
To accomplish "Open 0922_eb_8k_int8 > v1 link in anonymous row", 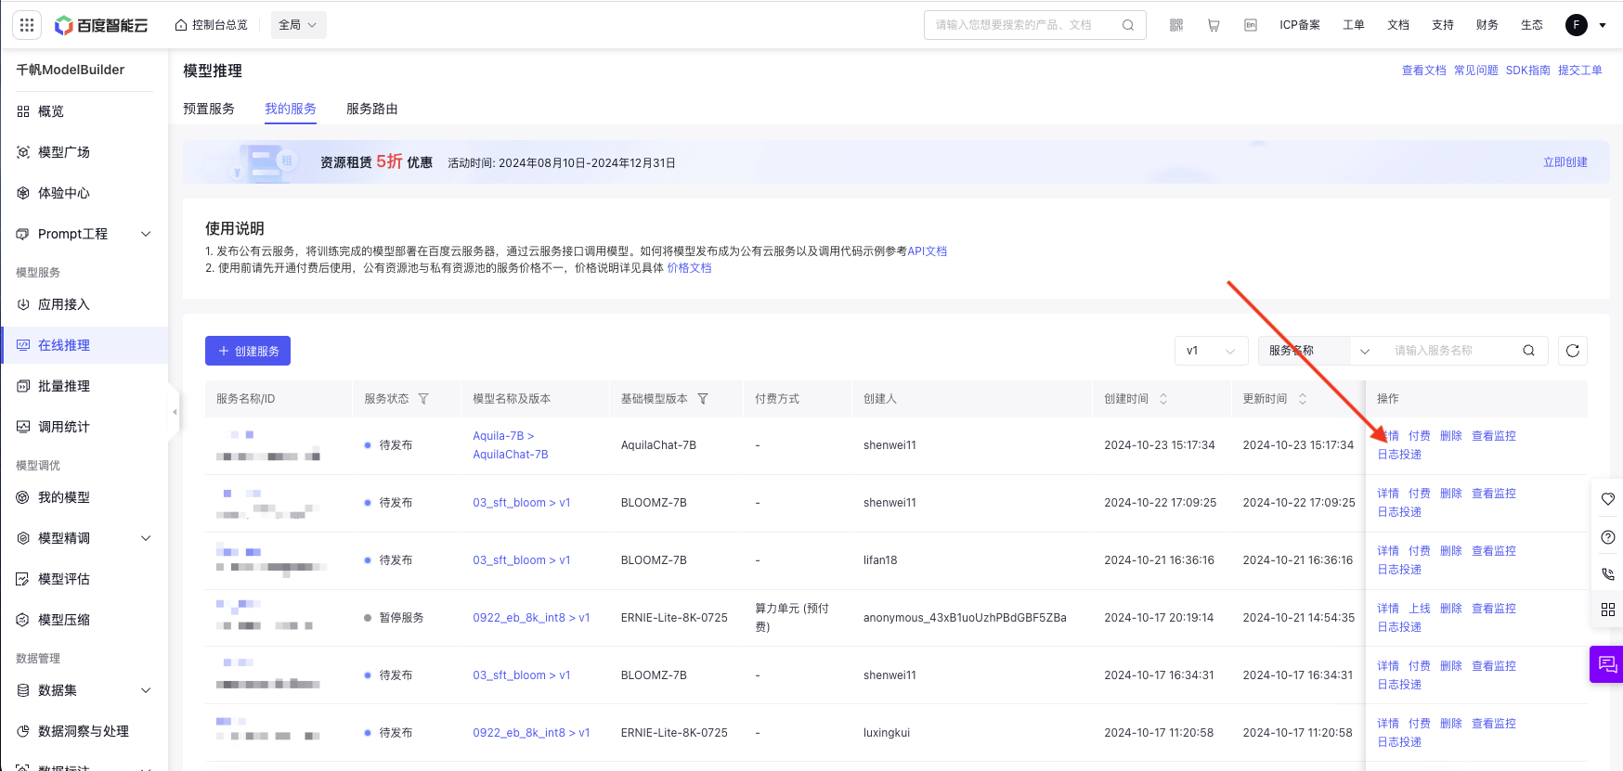I will coord(531,618).
